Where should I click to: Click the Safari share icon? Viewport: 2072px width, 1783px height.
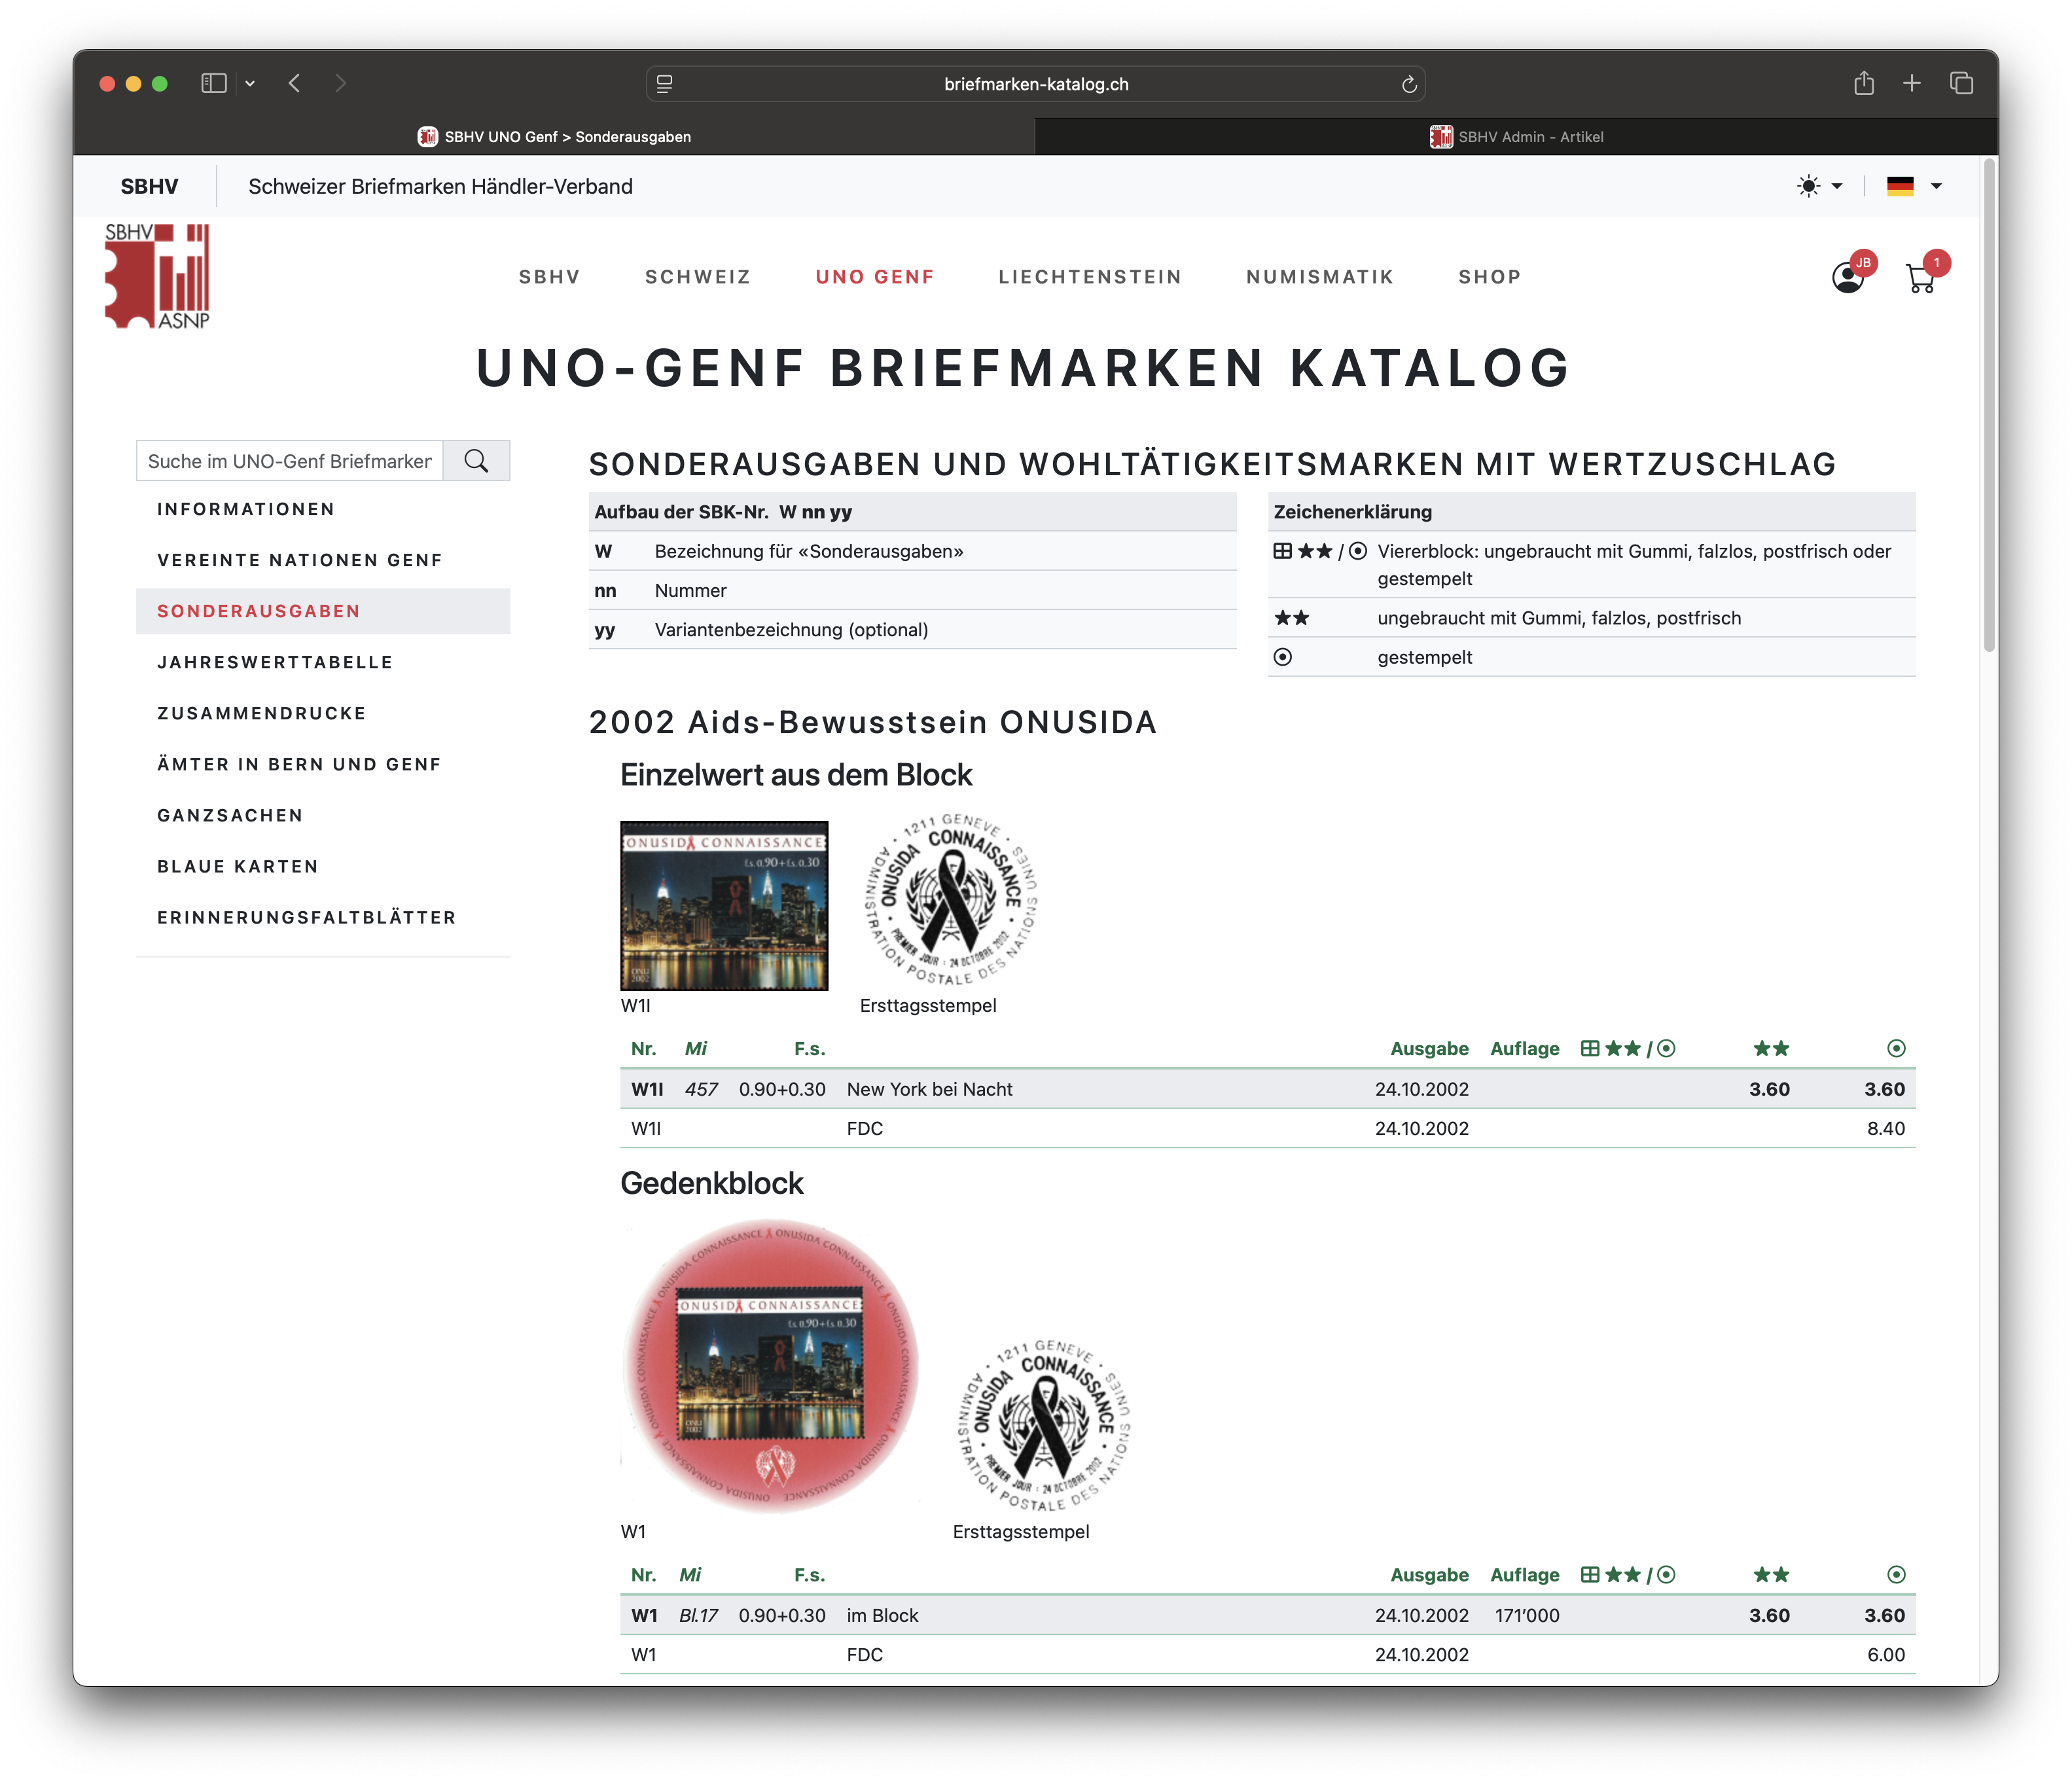tap(1864, 83)
